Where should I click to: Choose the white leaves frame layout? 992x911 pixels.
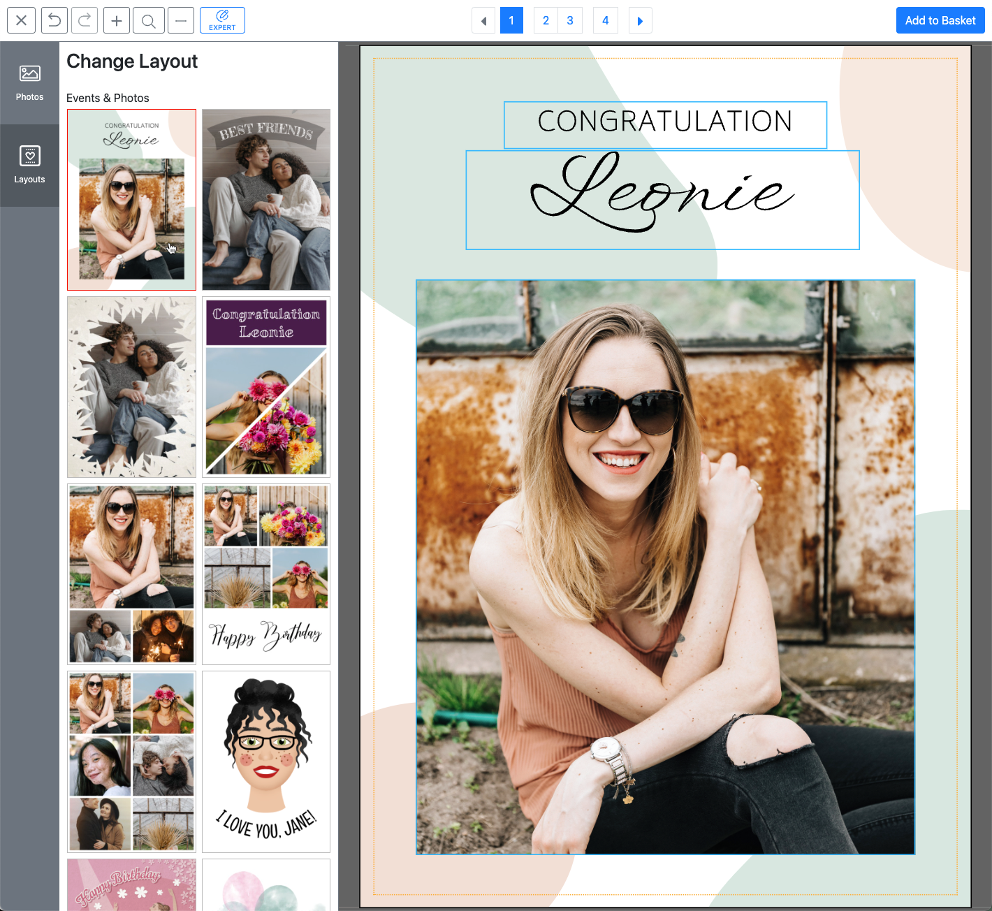point(131,387)
